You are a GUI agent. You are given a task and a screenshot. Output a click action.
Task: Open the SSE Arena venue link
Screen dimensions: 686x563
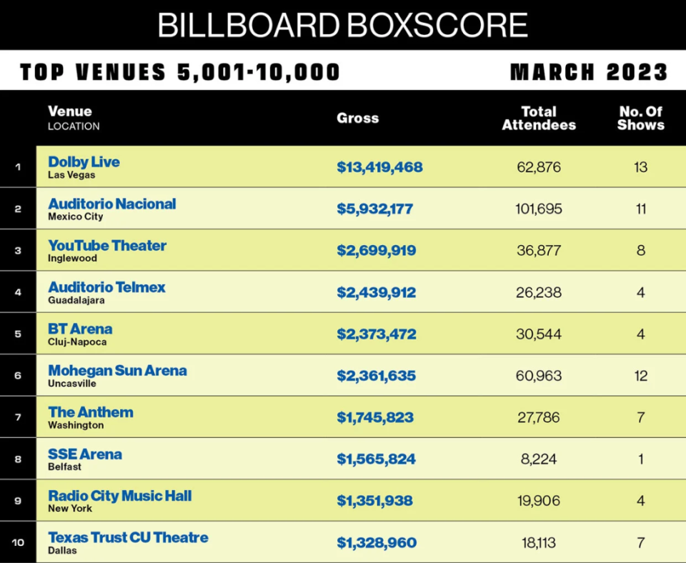coord(85,454)
